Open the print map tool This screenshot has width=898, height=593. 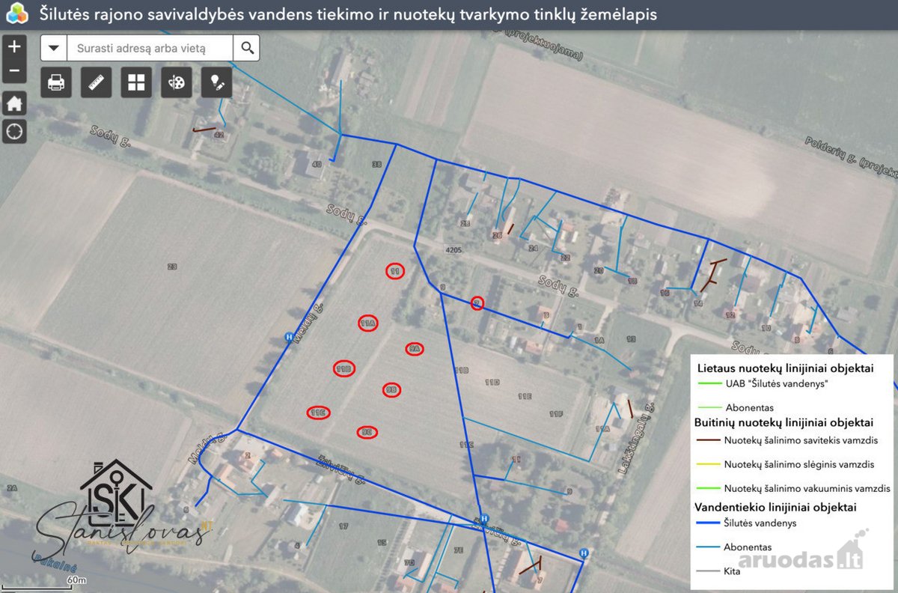click(x=56, y=82)
